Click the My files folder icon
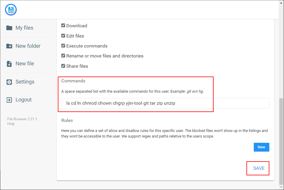Screen dimensions: 284x190 pyautogui.click(x=9, y=28)
